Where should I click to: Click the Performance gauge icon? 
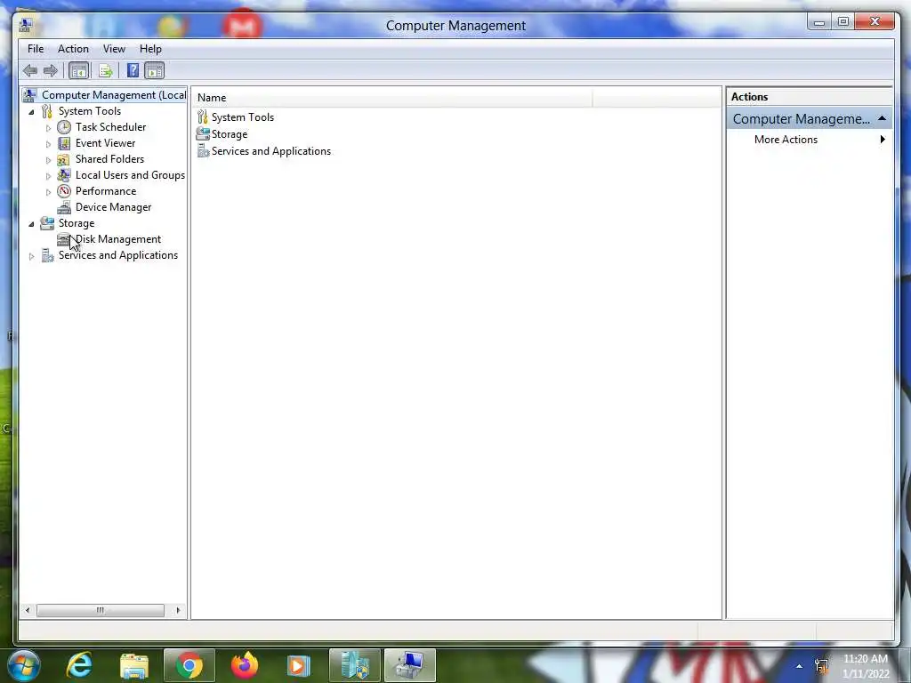point(64,191)
